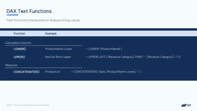Click the dashed line under Measures
197x111 pixels.
coord(43,68)
